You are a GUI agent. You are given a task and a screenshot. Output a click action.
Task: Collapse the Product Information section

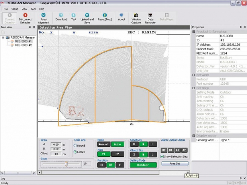click(x=194, y=31)
